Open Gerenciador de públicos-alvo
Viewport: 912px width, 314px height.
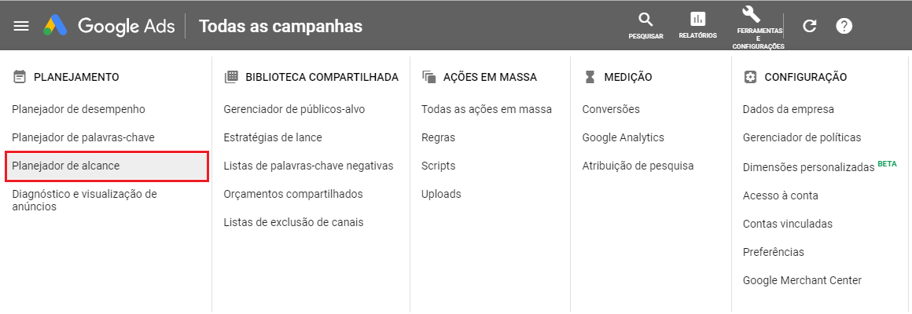click(x=294, y=109)
